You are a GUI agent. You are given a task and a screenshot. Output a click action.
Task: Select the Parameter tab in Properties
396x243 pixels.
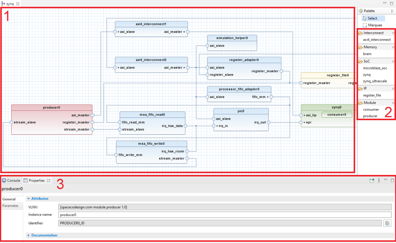(x=11, y=206)
